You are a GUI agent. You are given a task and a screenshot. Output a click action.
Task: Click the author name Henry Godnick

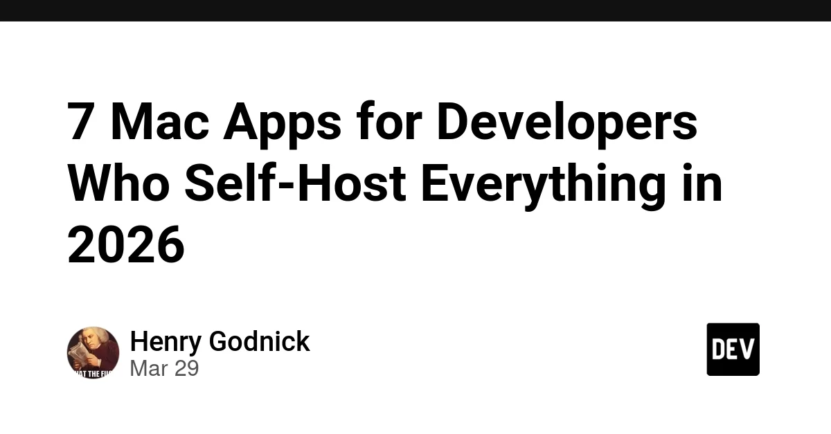click(x=220, y=342)
